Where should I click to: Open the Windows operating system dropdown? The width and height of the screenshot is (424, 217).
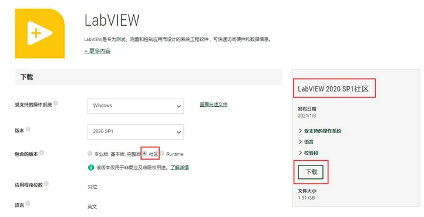(x=136, y=106)
